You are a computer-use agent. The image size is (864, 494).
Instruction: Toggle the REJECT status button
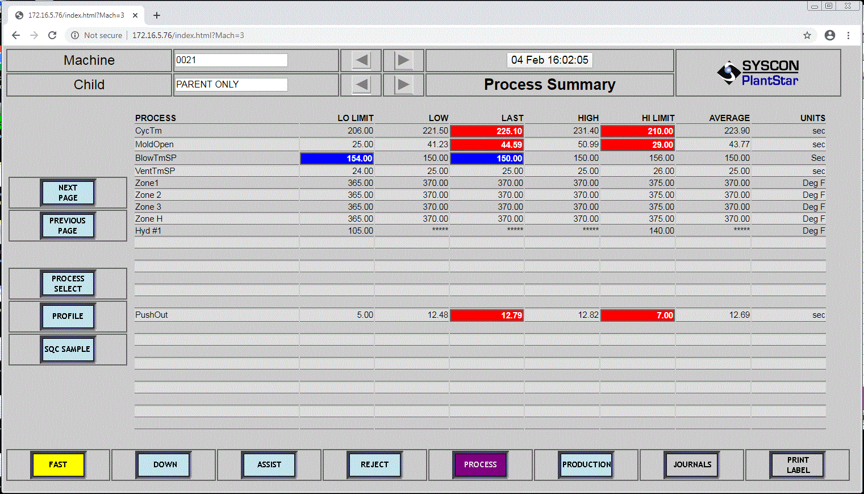click(x=374, y=464)
